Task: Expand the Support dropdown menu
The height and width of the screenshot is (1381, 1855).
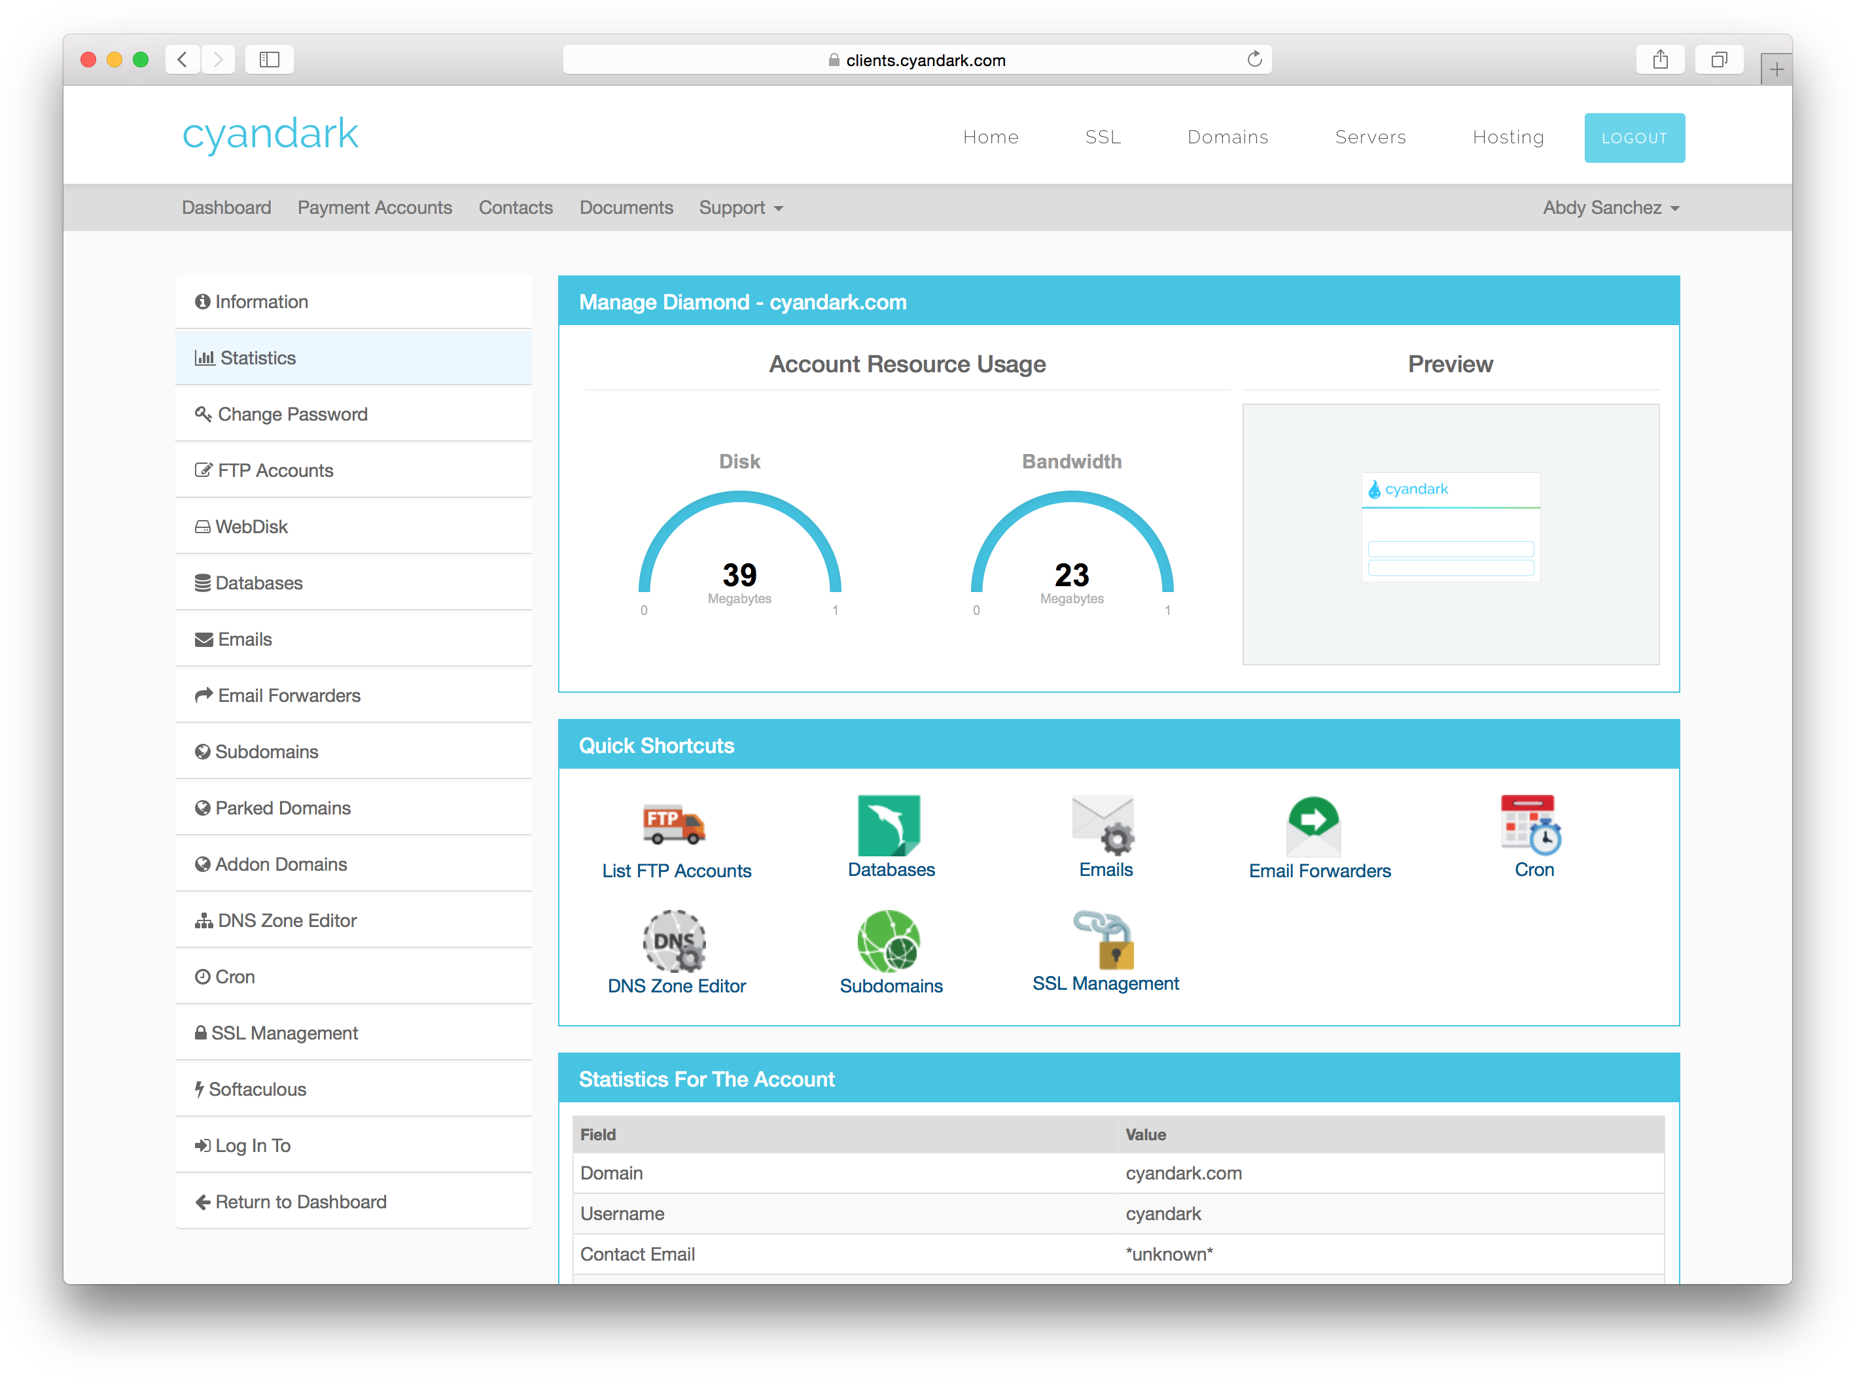Action: click(x=741, y=208)
